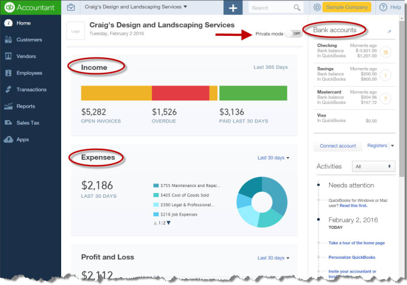Click the Sales Tax sidebar icon
The width and height of the screenshot is (407, 285).
coord(8,122)
